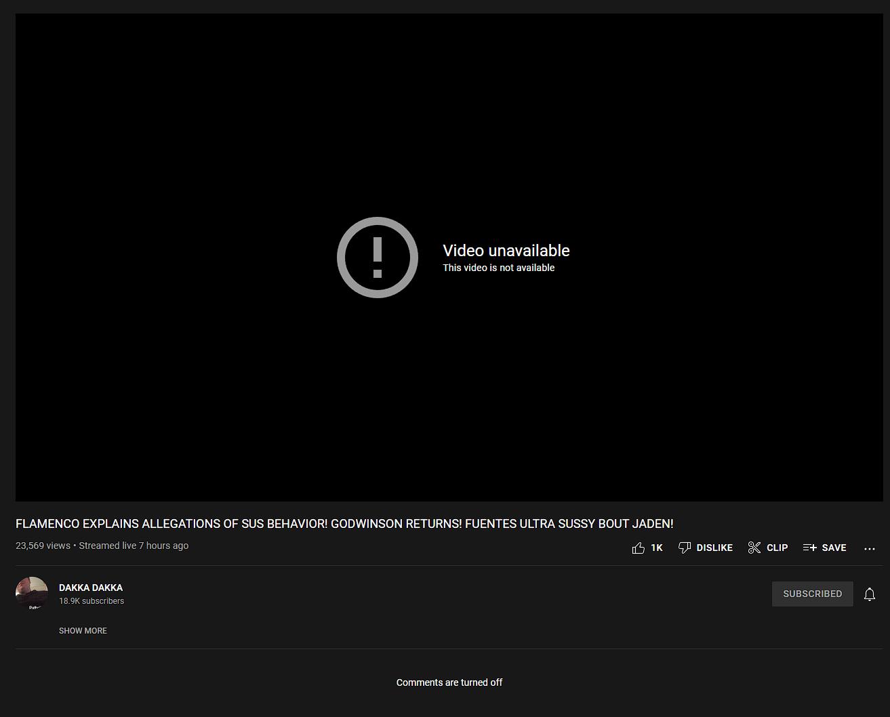
Task: Click the Video unavailable exclamation icon
Action: [x=378, y=258]
